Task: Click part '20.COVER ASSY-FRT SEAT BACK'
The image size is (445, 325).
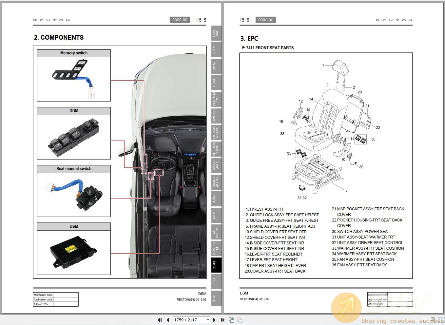Action: click(x=275, y=271)
